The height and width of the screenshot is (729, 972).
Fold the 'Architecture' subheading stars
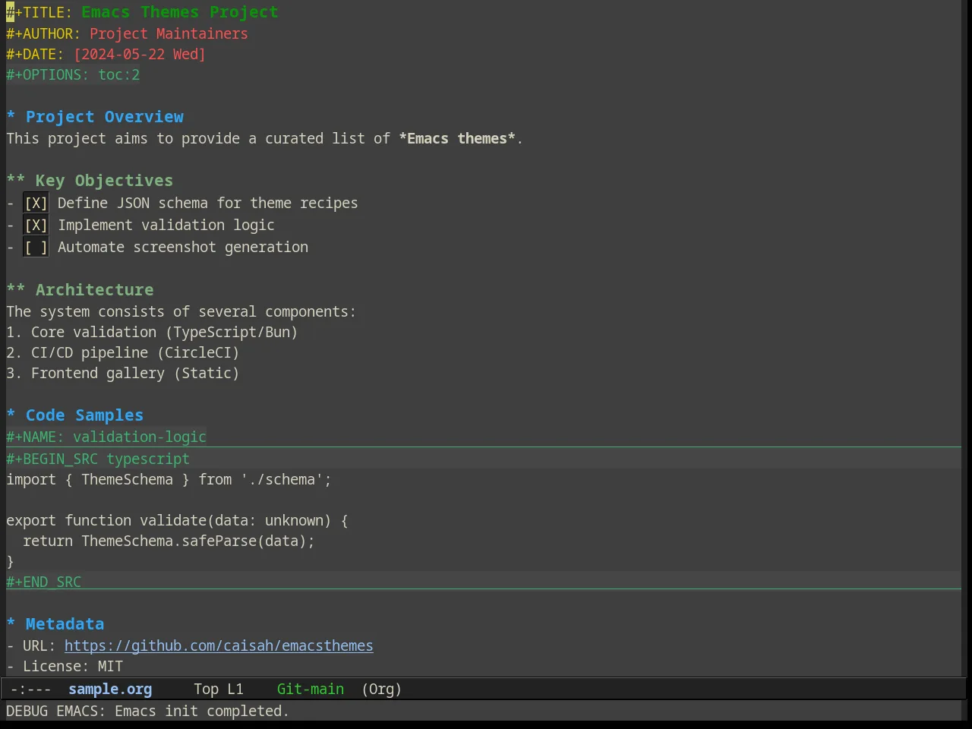(16, 290)
